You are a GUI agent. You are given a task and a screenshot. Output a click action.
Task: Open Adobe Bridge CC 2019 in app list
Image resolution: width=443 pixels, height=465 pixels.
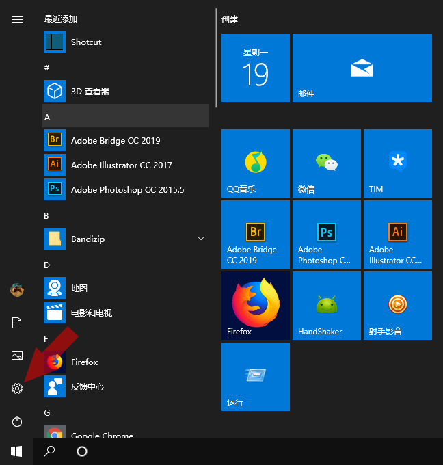point(125,140)
